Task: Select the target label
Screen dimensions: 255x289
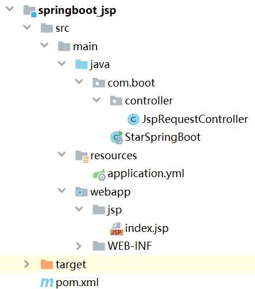Action: [71, 265]
